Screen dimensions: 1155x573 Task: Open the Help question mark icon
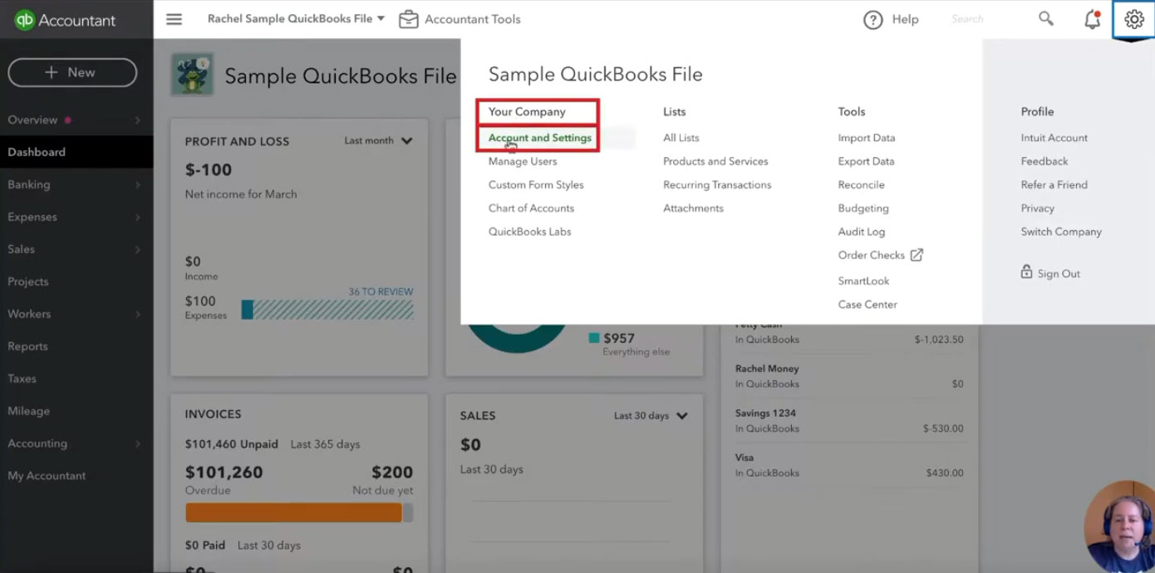pyautogui.click(x=872, y=19)
